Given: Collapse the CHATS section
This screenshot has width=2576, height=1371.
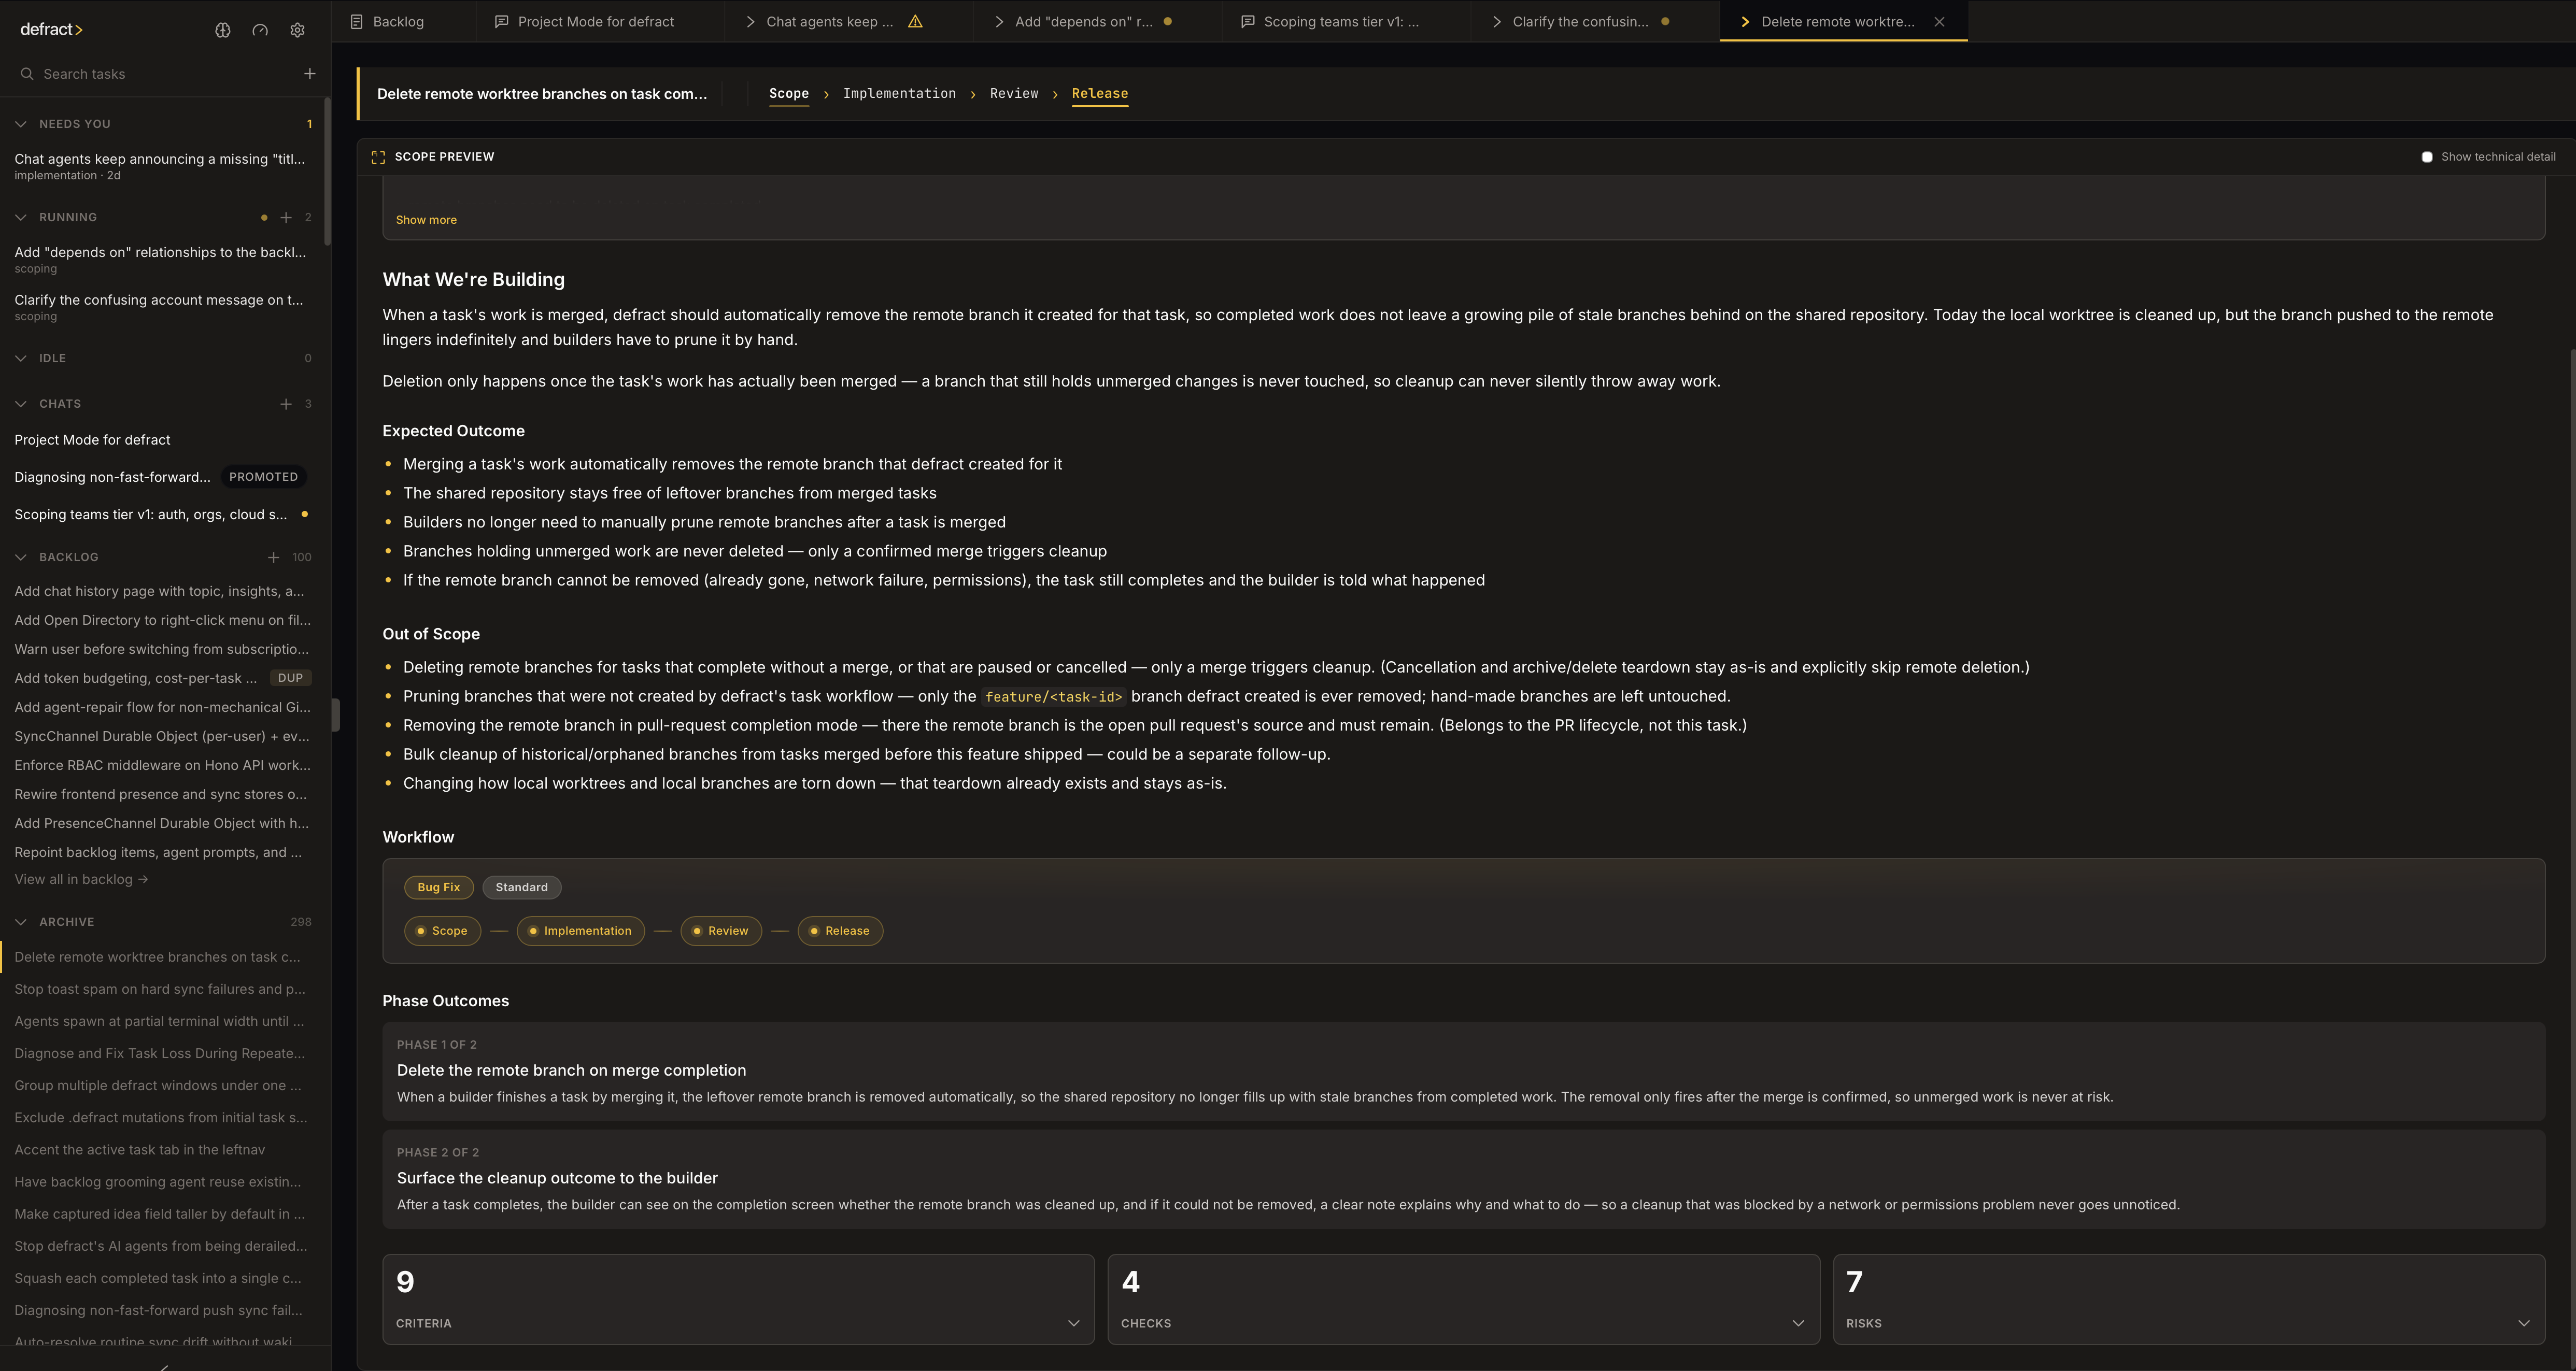Looking at the screenshot, I should click(21, 404).
